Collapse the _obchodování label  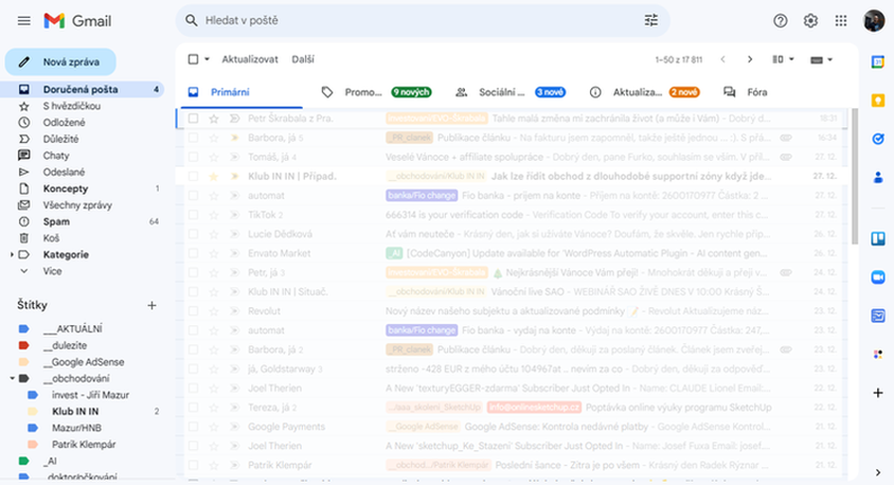pyautogui.click(x=11, y=379)
